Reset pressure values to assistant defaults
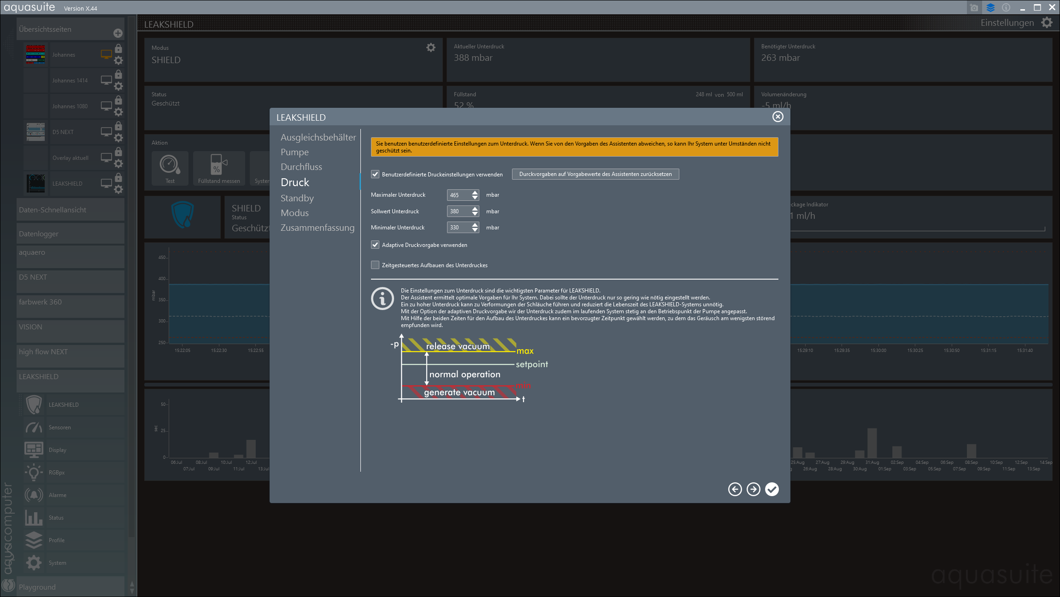Viewport: 1060px width, 597px height. (x=595, y=174)
